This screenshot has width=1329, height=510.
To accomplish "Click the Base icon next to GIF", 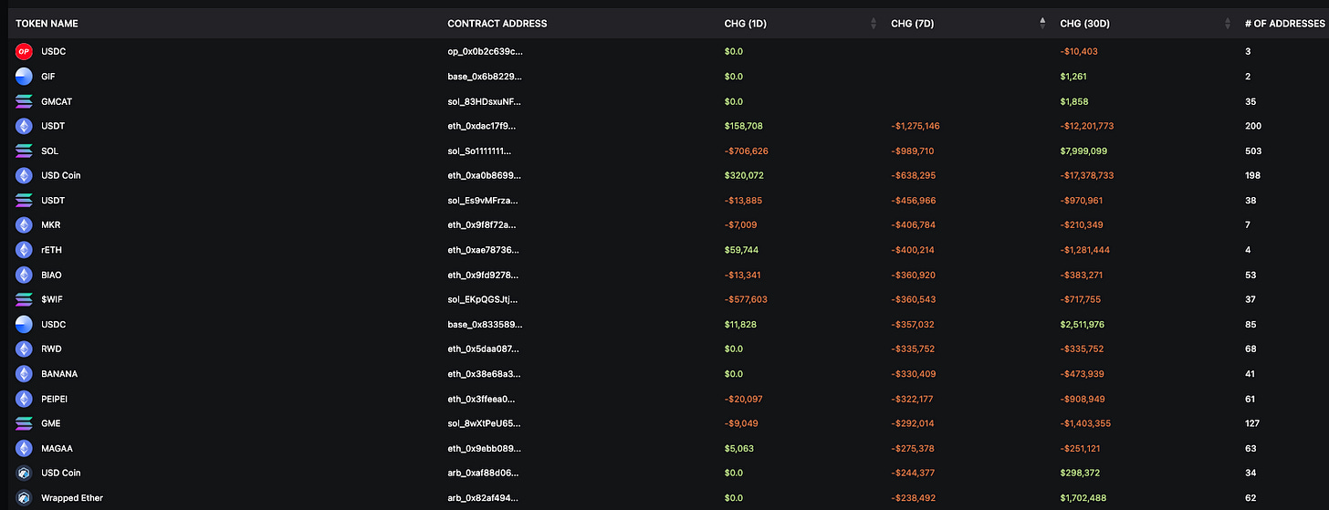I will coord(24,77).
